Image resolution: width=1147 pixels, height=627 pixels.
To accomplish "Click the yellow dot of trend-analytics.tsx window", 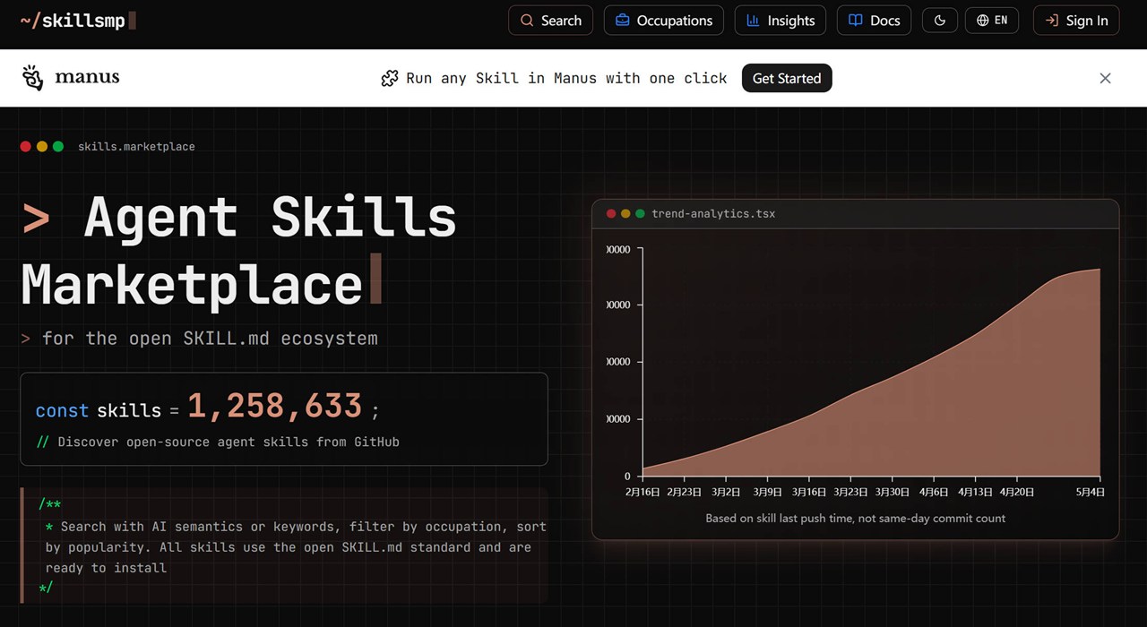I will 625,213.
